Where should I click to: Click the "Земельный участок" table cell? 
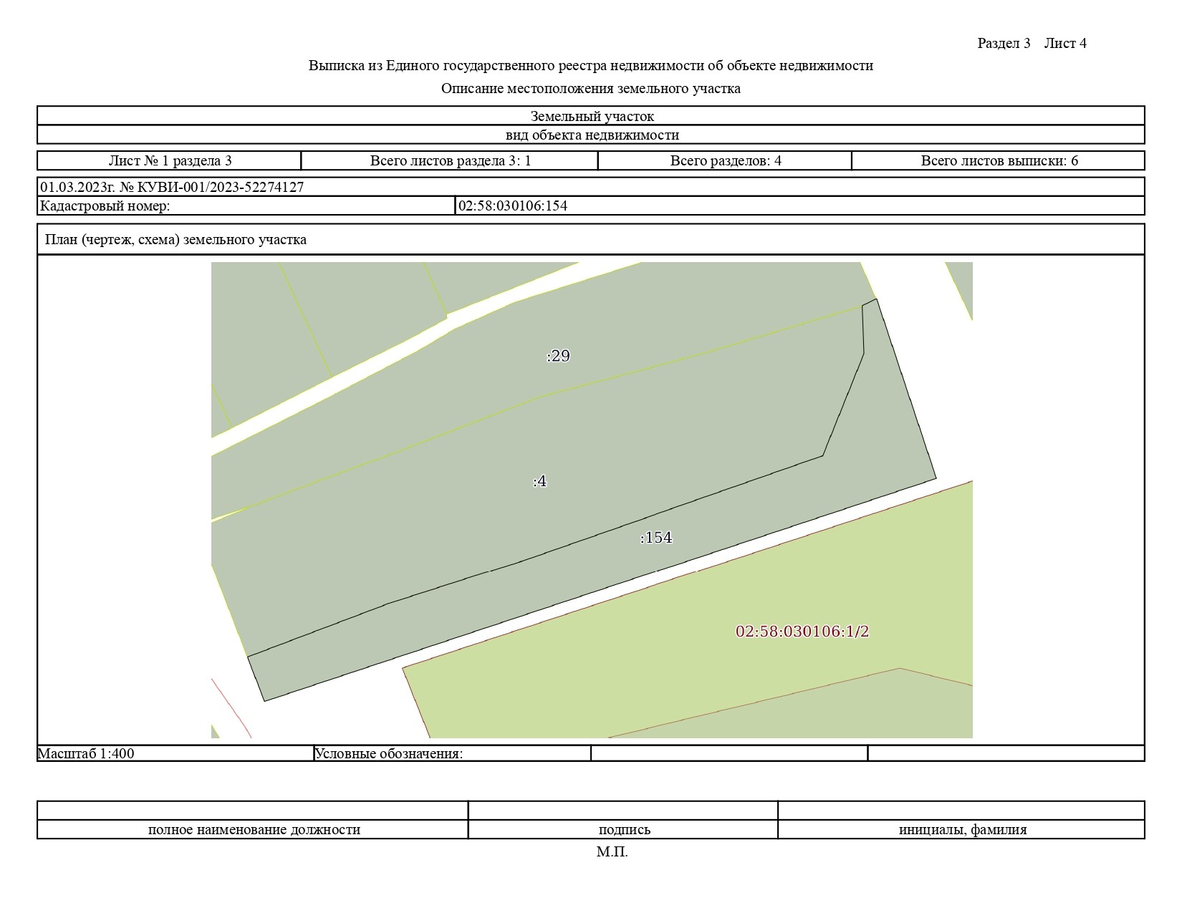[592, 116]
